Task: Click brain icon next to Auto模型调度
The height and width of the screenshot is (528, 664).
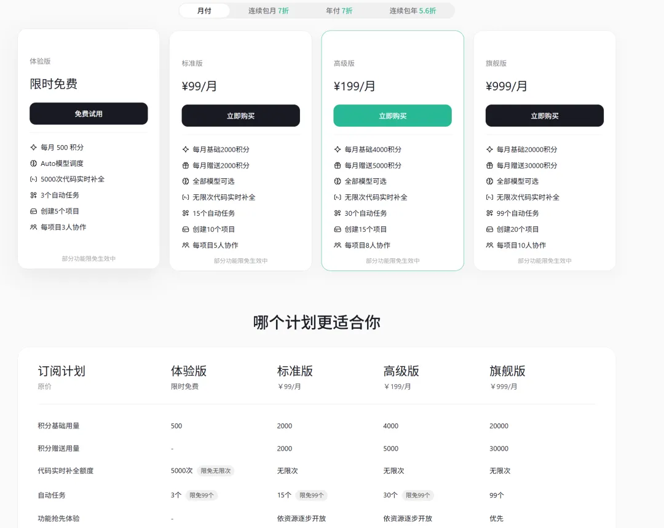Action: coord(33,164)
